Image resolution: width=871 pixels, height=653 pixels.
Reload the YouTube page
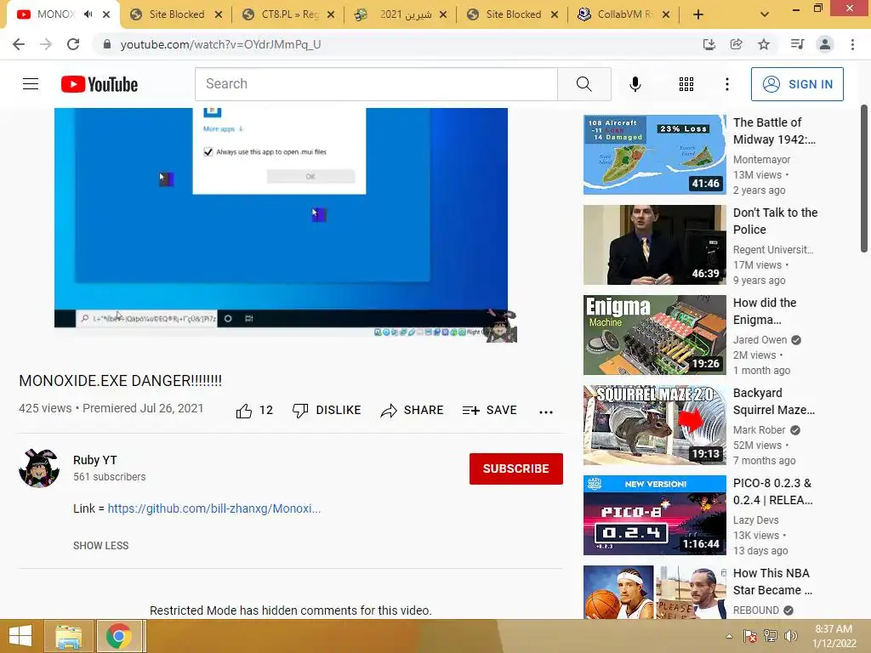[x=73, y=44]
